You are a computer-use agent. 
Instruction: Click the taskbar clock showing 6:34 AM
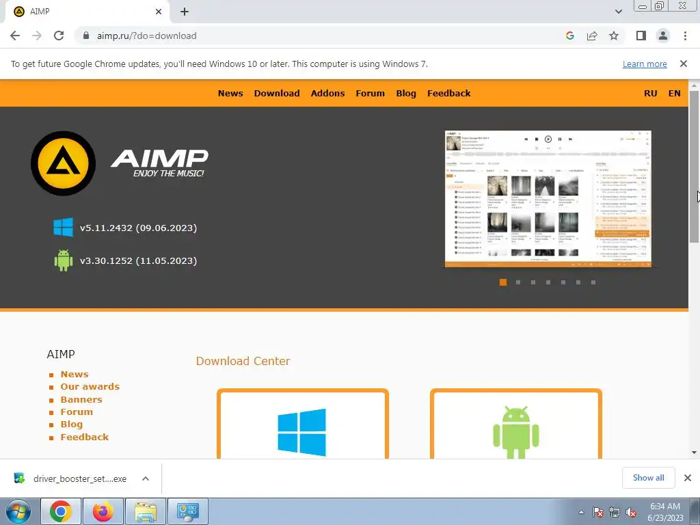coord(665,511)
